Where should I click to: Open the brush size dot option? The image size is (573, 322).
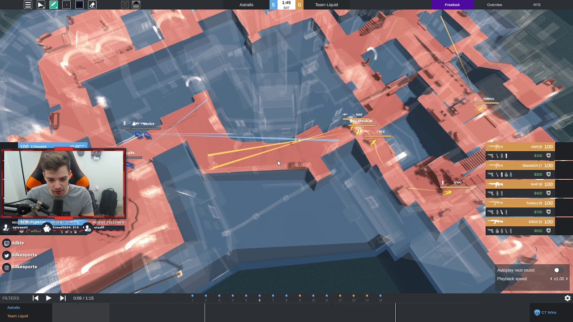tap(67, 5)
